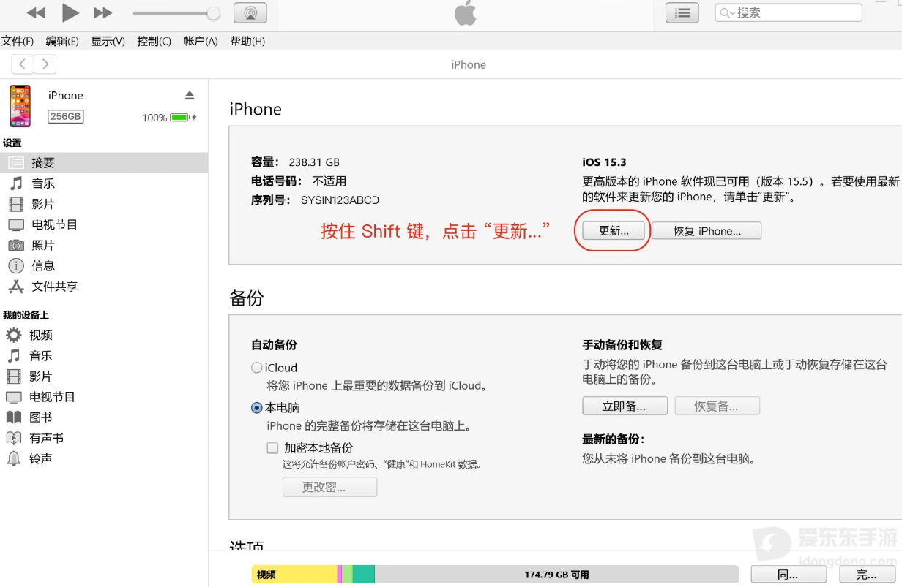Open the 帐户(A) menu
Image resolution: width=902 pixels, height=587 pixels.
[x=201, y=41]
